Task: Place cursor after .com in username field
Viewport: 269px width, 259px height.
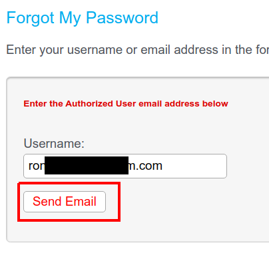Action: point(162,166)
